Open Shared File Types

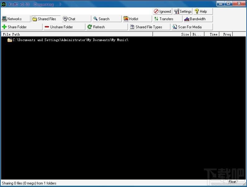[x=150, y=27]
